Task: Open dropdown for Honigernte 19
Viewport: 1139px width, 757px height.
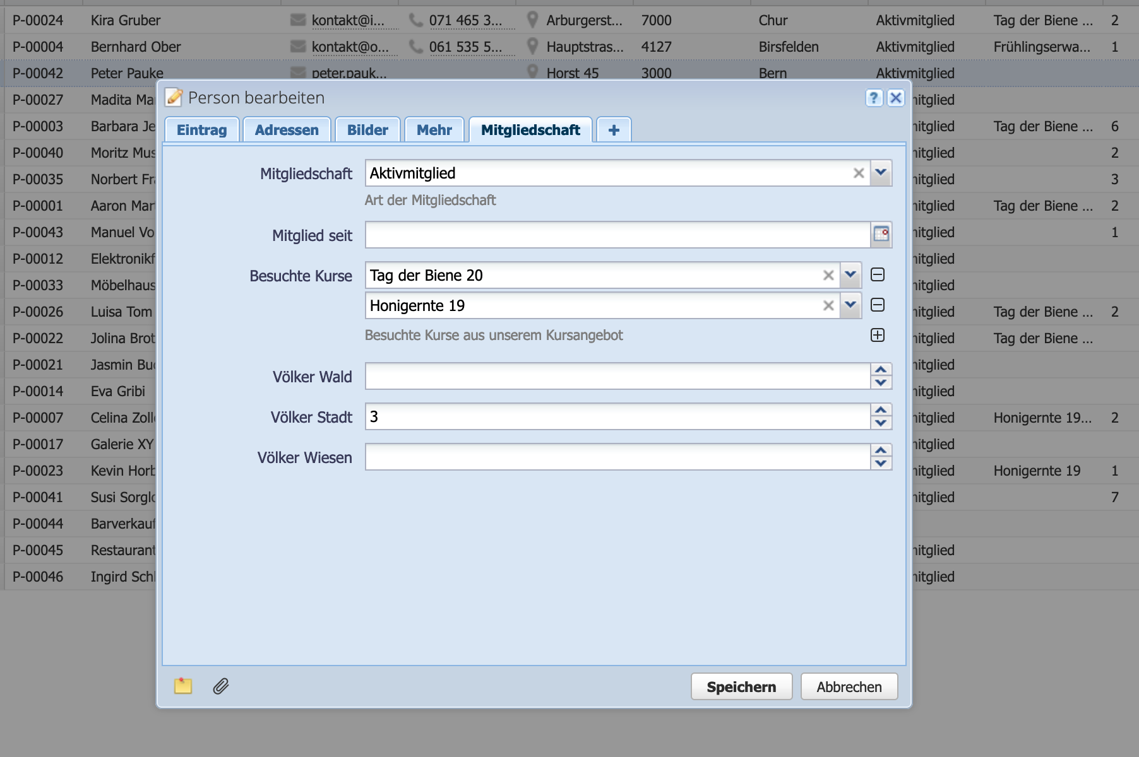Action: click(850, 306)
